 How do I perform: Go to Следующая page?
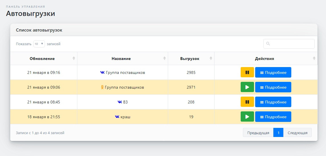pos(297,133)
